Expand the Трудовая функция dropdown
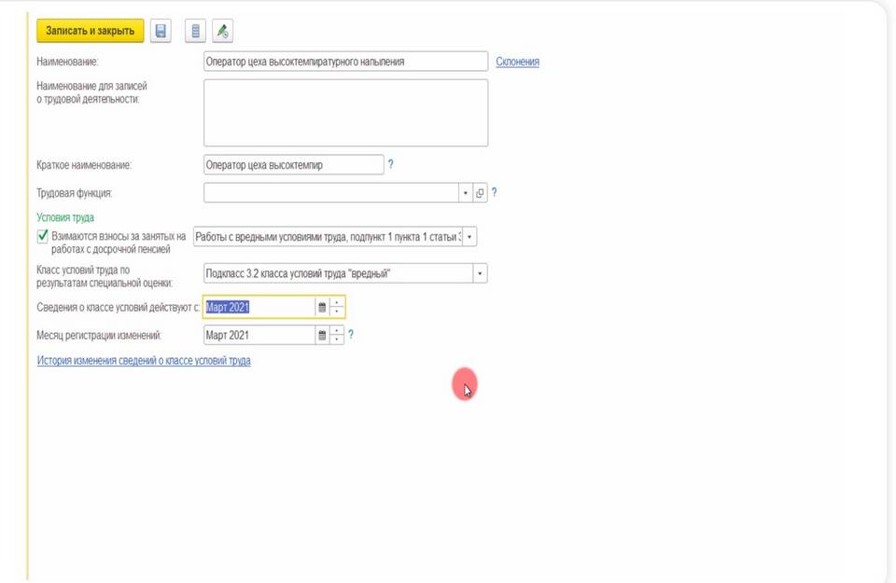Screen dimensions: 896x583 tap(465, 193)
